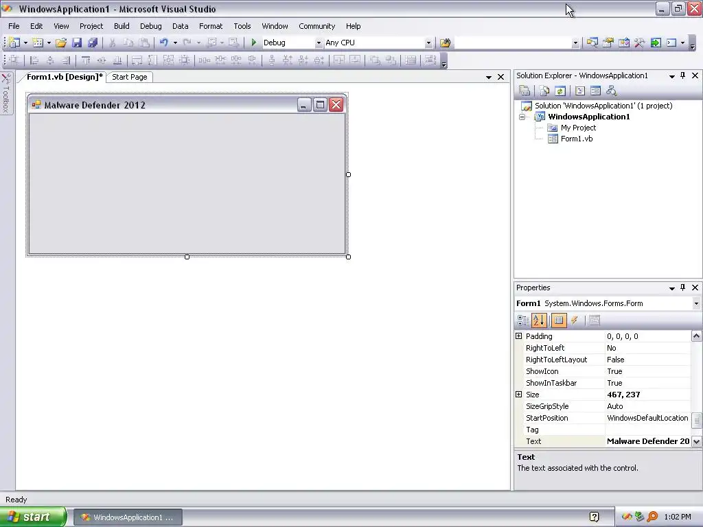This screenshot has height=527, width=703.
Task: Click View Designer in the Solution Explorer toolbar
Action: tap(595, 91)
